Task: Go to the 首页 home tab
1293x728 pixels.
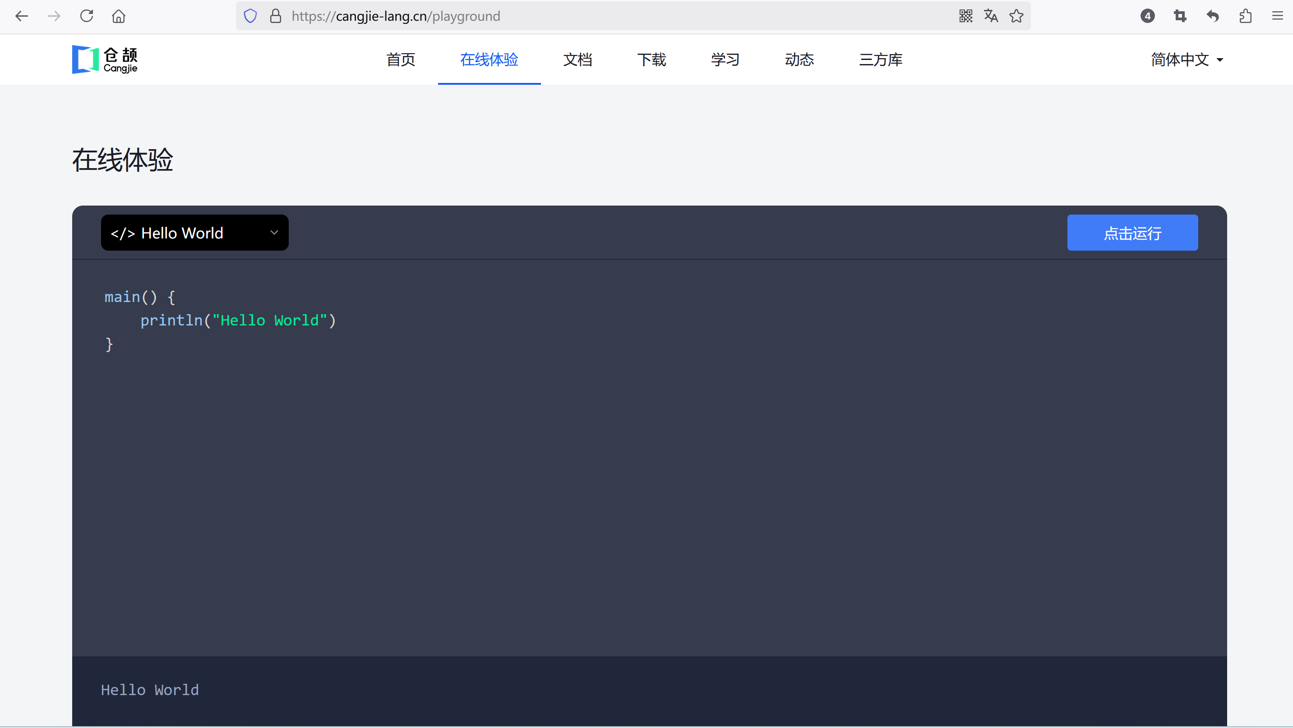Action: [401, 60]
